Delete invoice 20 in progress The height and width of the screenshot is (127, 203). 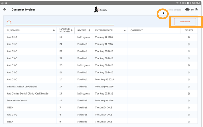point(189,65)
